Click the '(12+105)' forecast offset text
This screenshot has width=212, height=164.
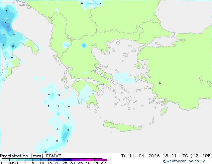[201, 156]
